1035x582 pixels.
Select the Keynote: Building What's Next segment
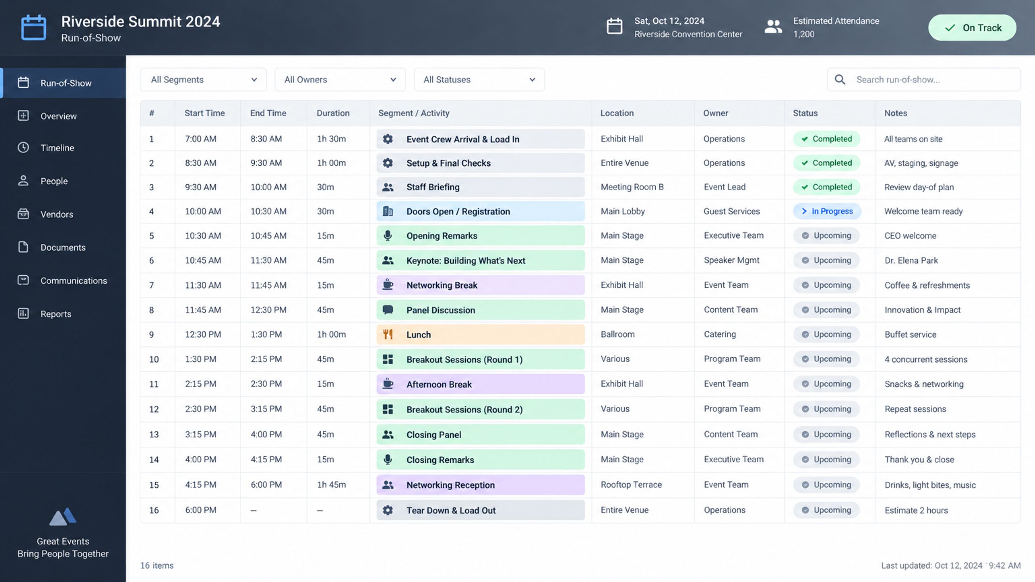click(x=481, y=260)
